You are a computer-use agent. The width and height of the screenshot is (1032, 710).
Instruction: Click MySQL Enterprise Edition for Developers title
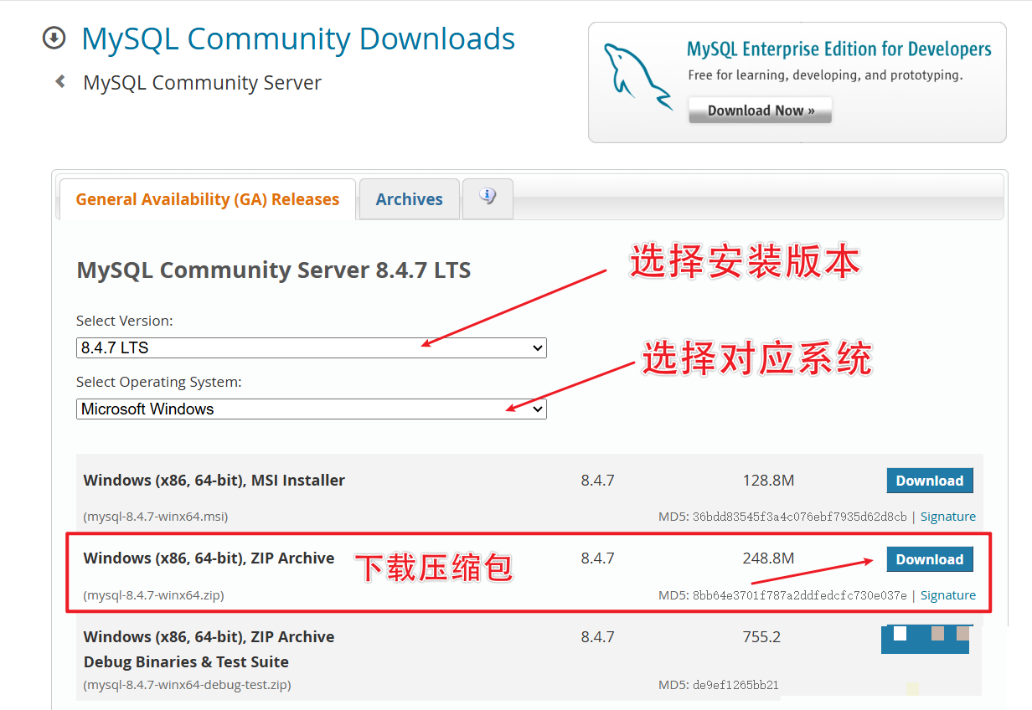tap(839, 49)
